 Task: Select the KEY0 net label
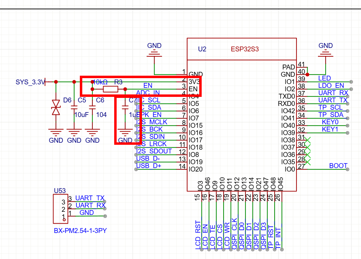click(x=330, y=122)
